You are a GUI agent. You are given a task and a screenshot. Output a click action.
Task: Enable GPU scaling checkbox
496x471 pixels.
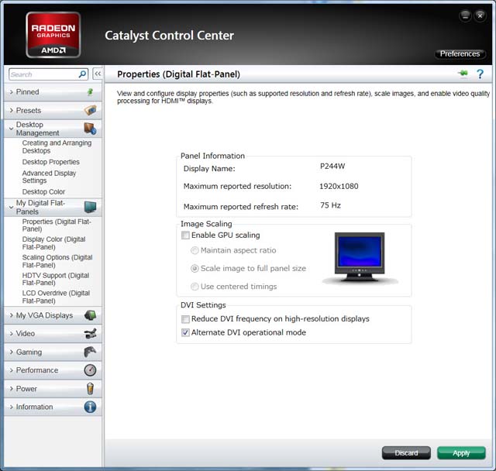coord(185,235)
